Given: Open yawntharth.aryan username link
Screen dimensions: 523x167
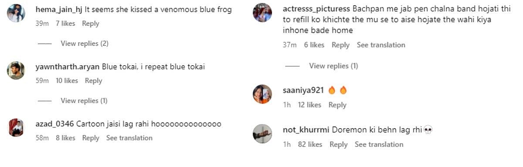Looking at the screenshot, I should pos(68,67).
